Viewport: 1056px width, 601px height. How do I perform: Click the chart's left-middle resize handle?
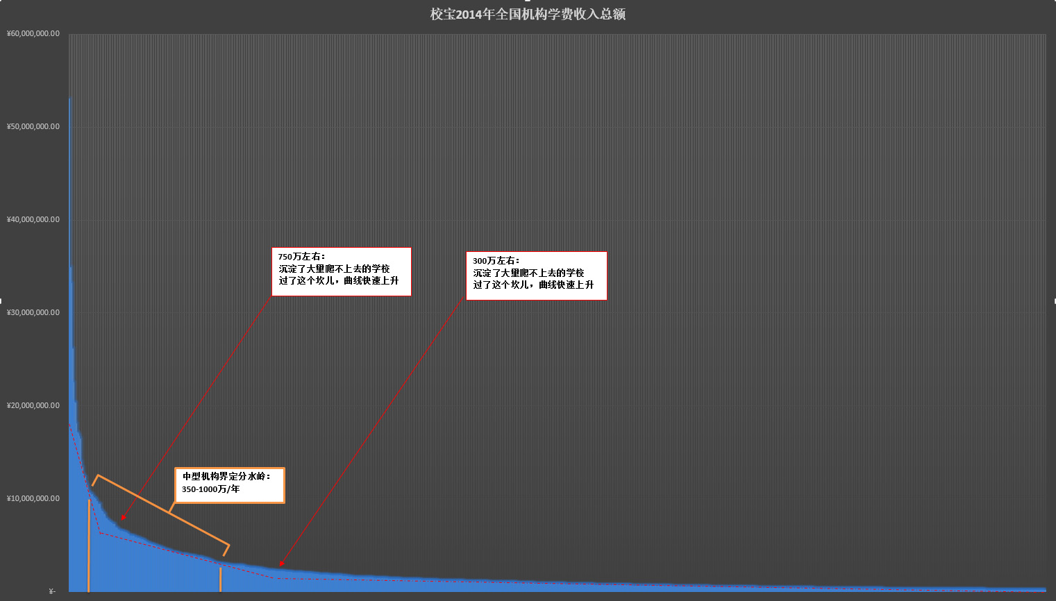point(1,300)
